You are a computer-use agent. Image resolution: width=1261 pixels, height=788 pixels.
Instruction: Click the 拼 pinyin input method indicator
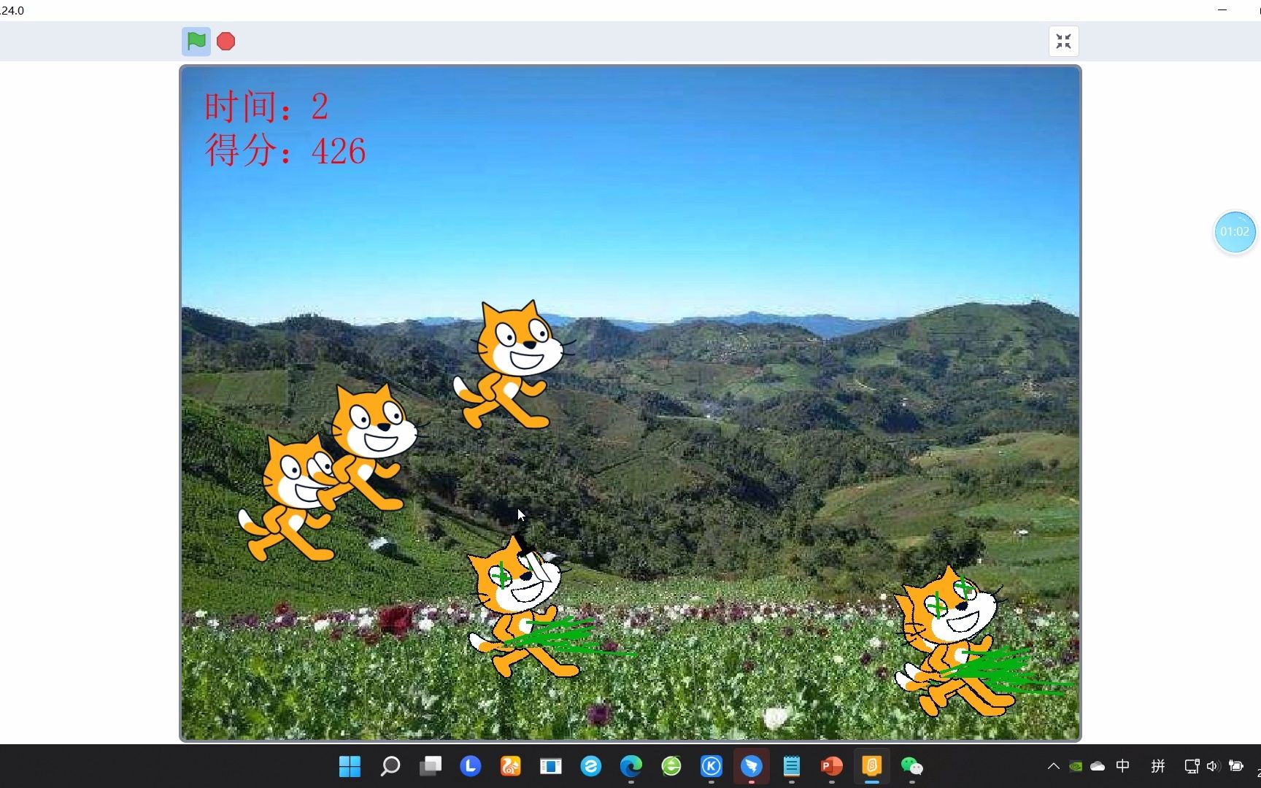pos(1158,766)
